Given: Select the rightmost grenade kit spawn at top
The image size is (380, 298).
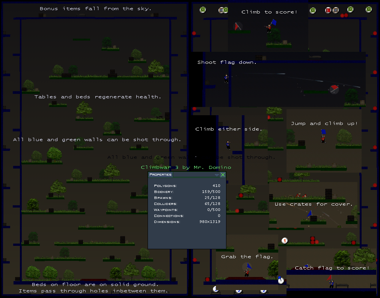Looking at the screenshot, I should pos(368,9).
